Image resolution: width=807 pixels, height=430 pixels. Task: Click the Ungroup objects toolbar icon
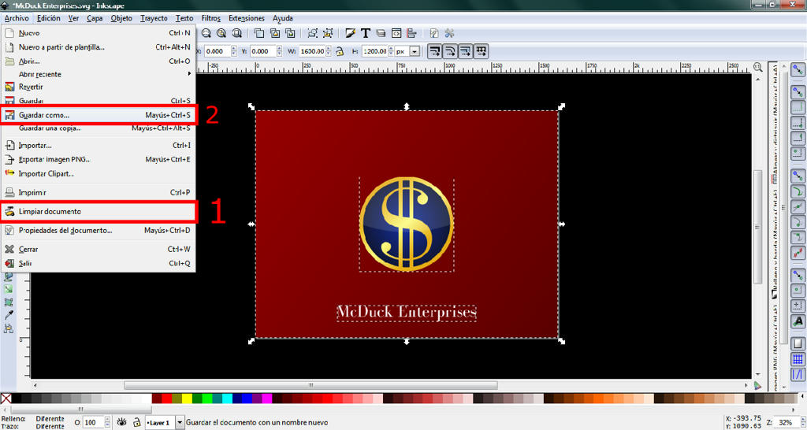click(328, 33)
